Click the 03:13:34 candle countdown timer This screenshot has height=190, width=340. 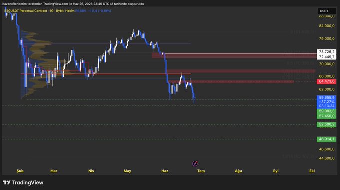pyautogui.click(x=327, y=106)
